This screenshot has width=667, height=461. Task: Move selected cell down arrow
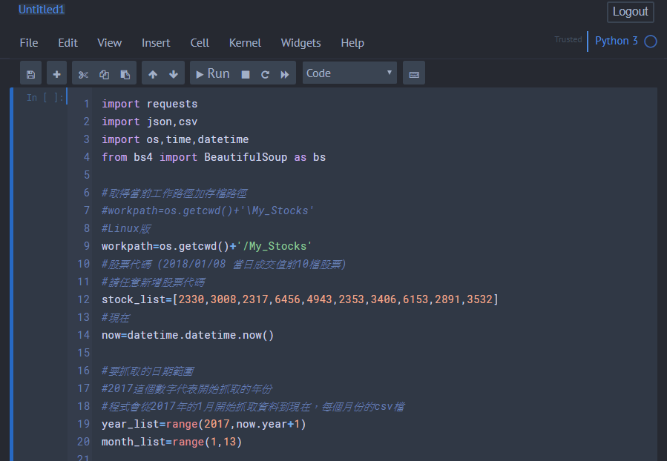(x=173, y=73)
